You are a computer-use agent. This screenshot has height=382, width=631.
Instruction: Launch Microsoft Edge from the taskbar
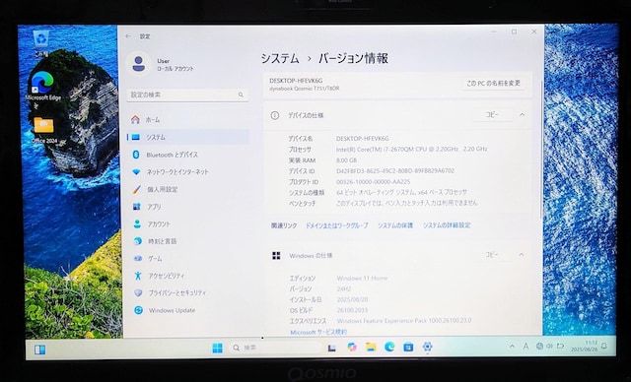point(389,347)
